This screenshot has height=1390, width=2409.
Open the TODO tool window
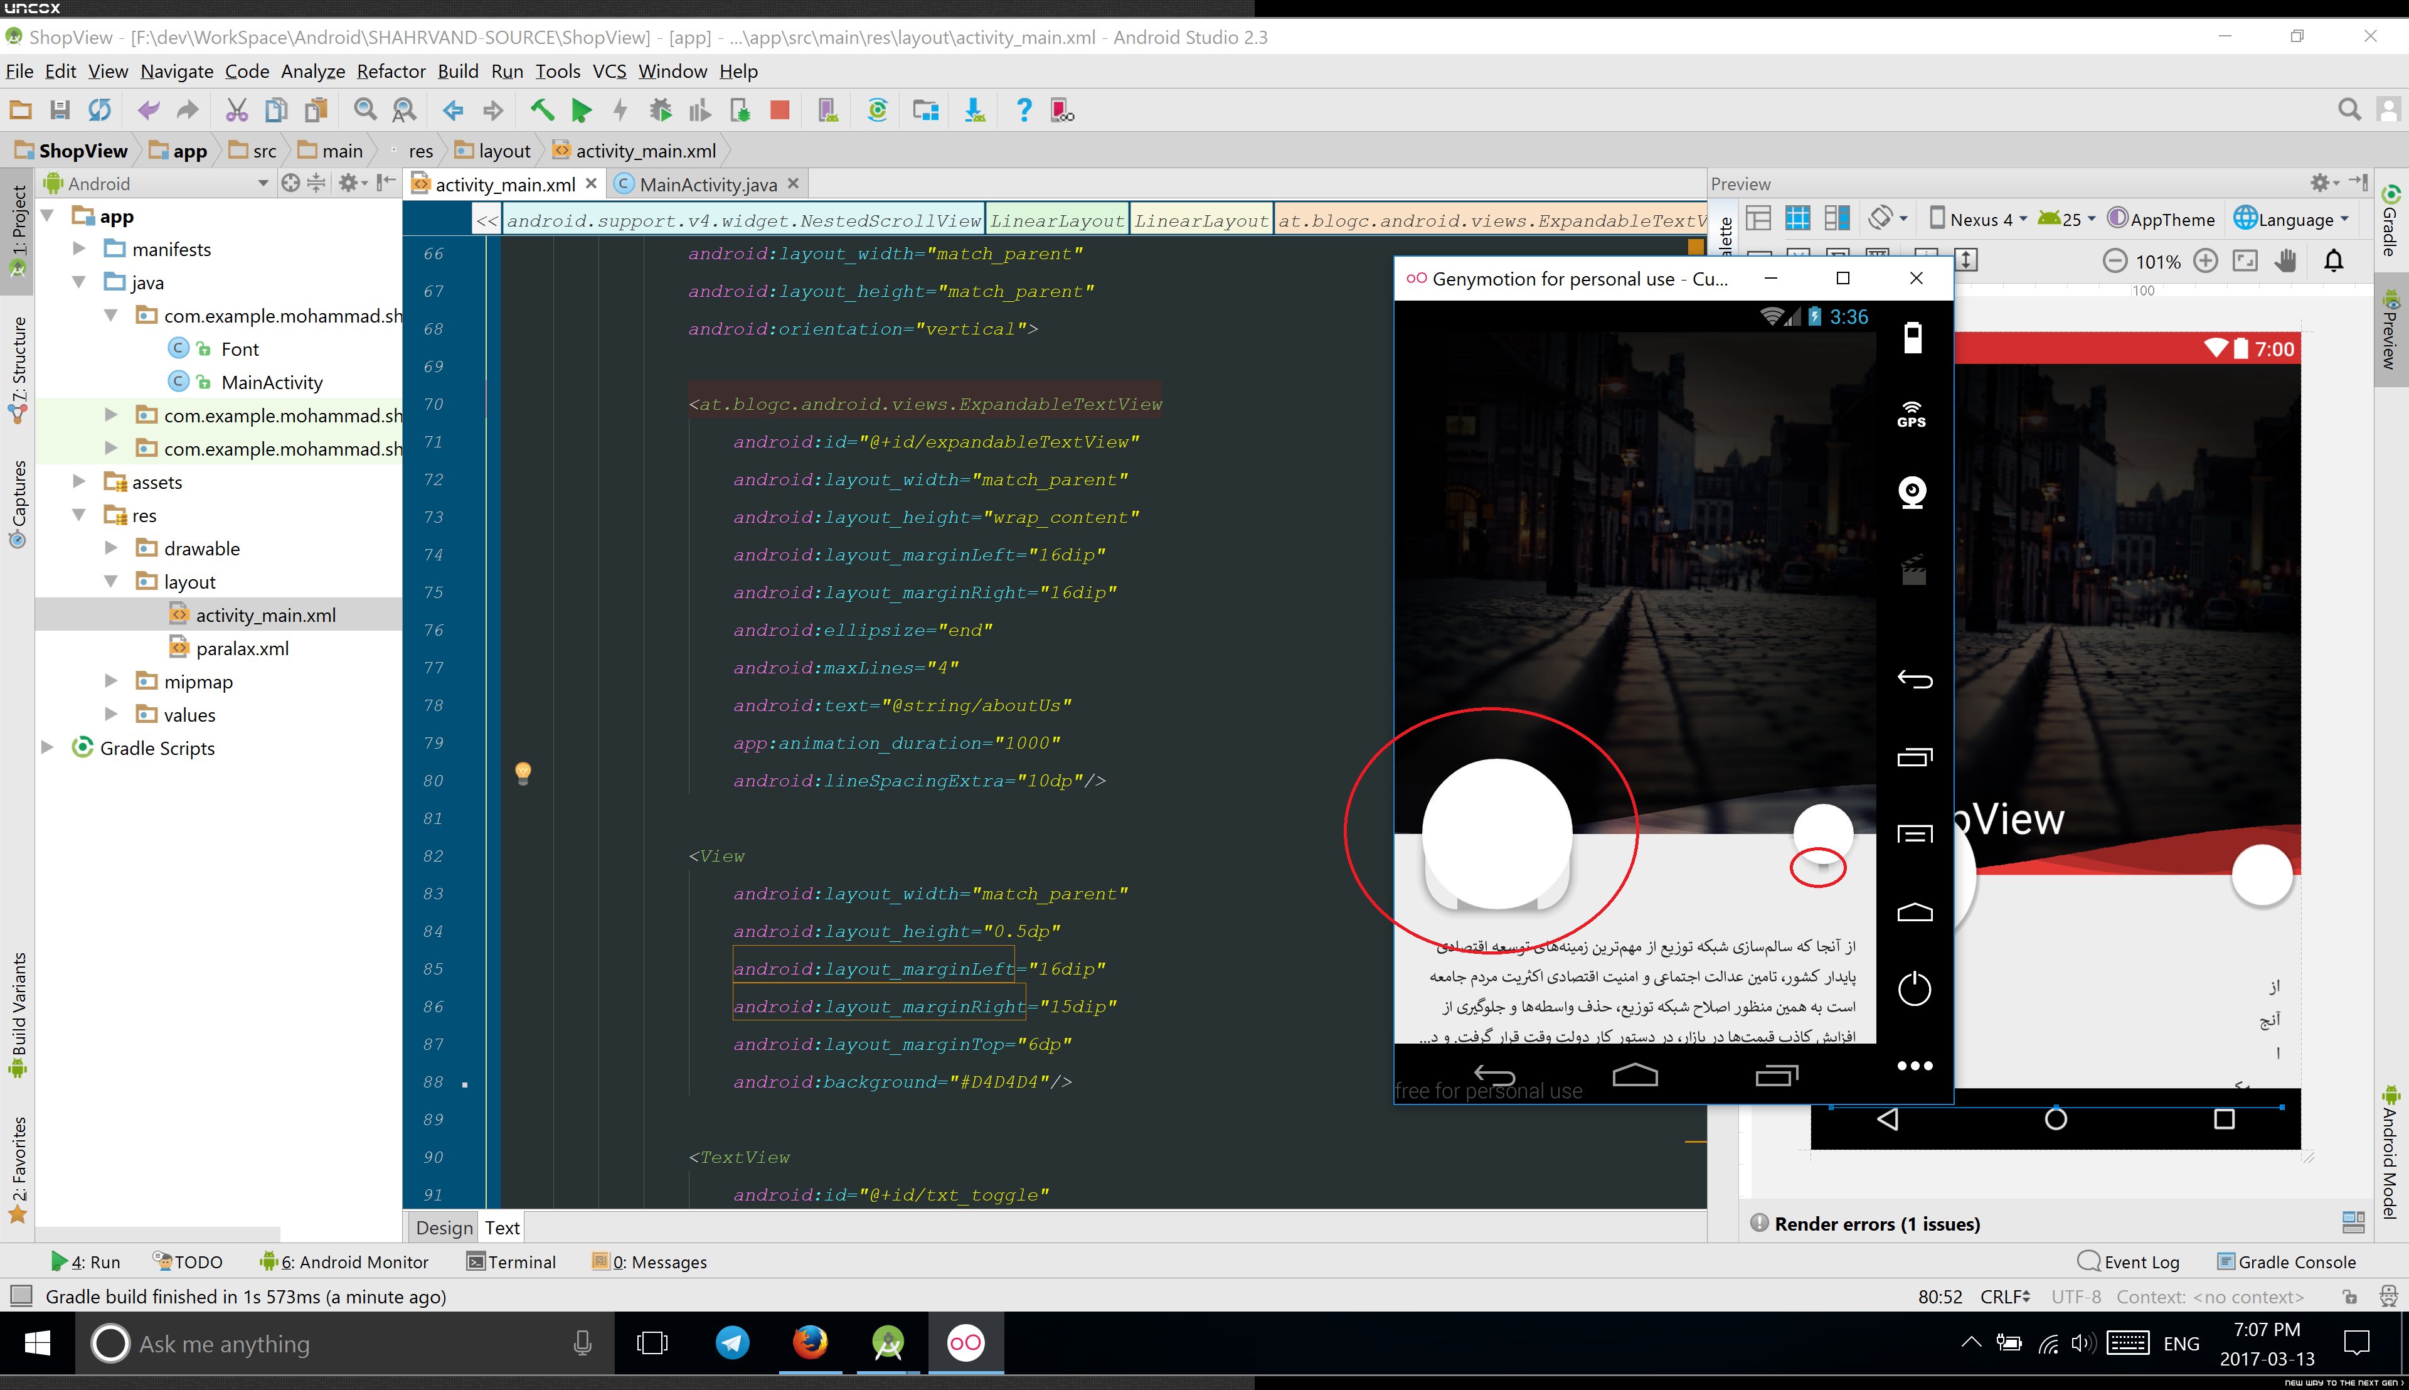point(188,1262)
